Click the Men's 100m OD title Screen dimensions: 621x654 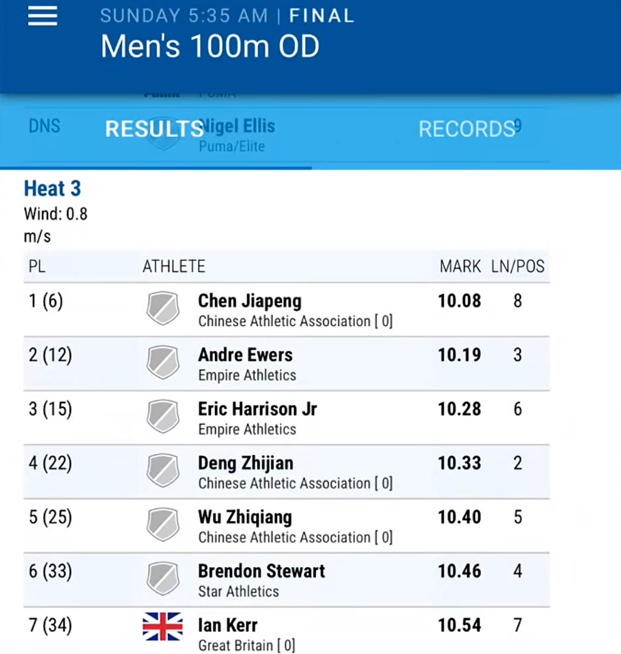tap(210, 46)
